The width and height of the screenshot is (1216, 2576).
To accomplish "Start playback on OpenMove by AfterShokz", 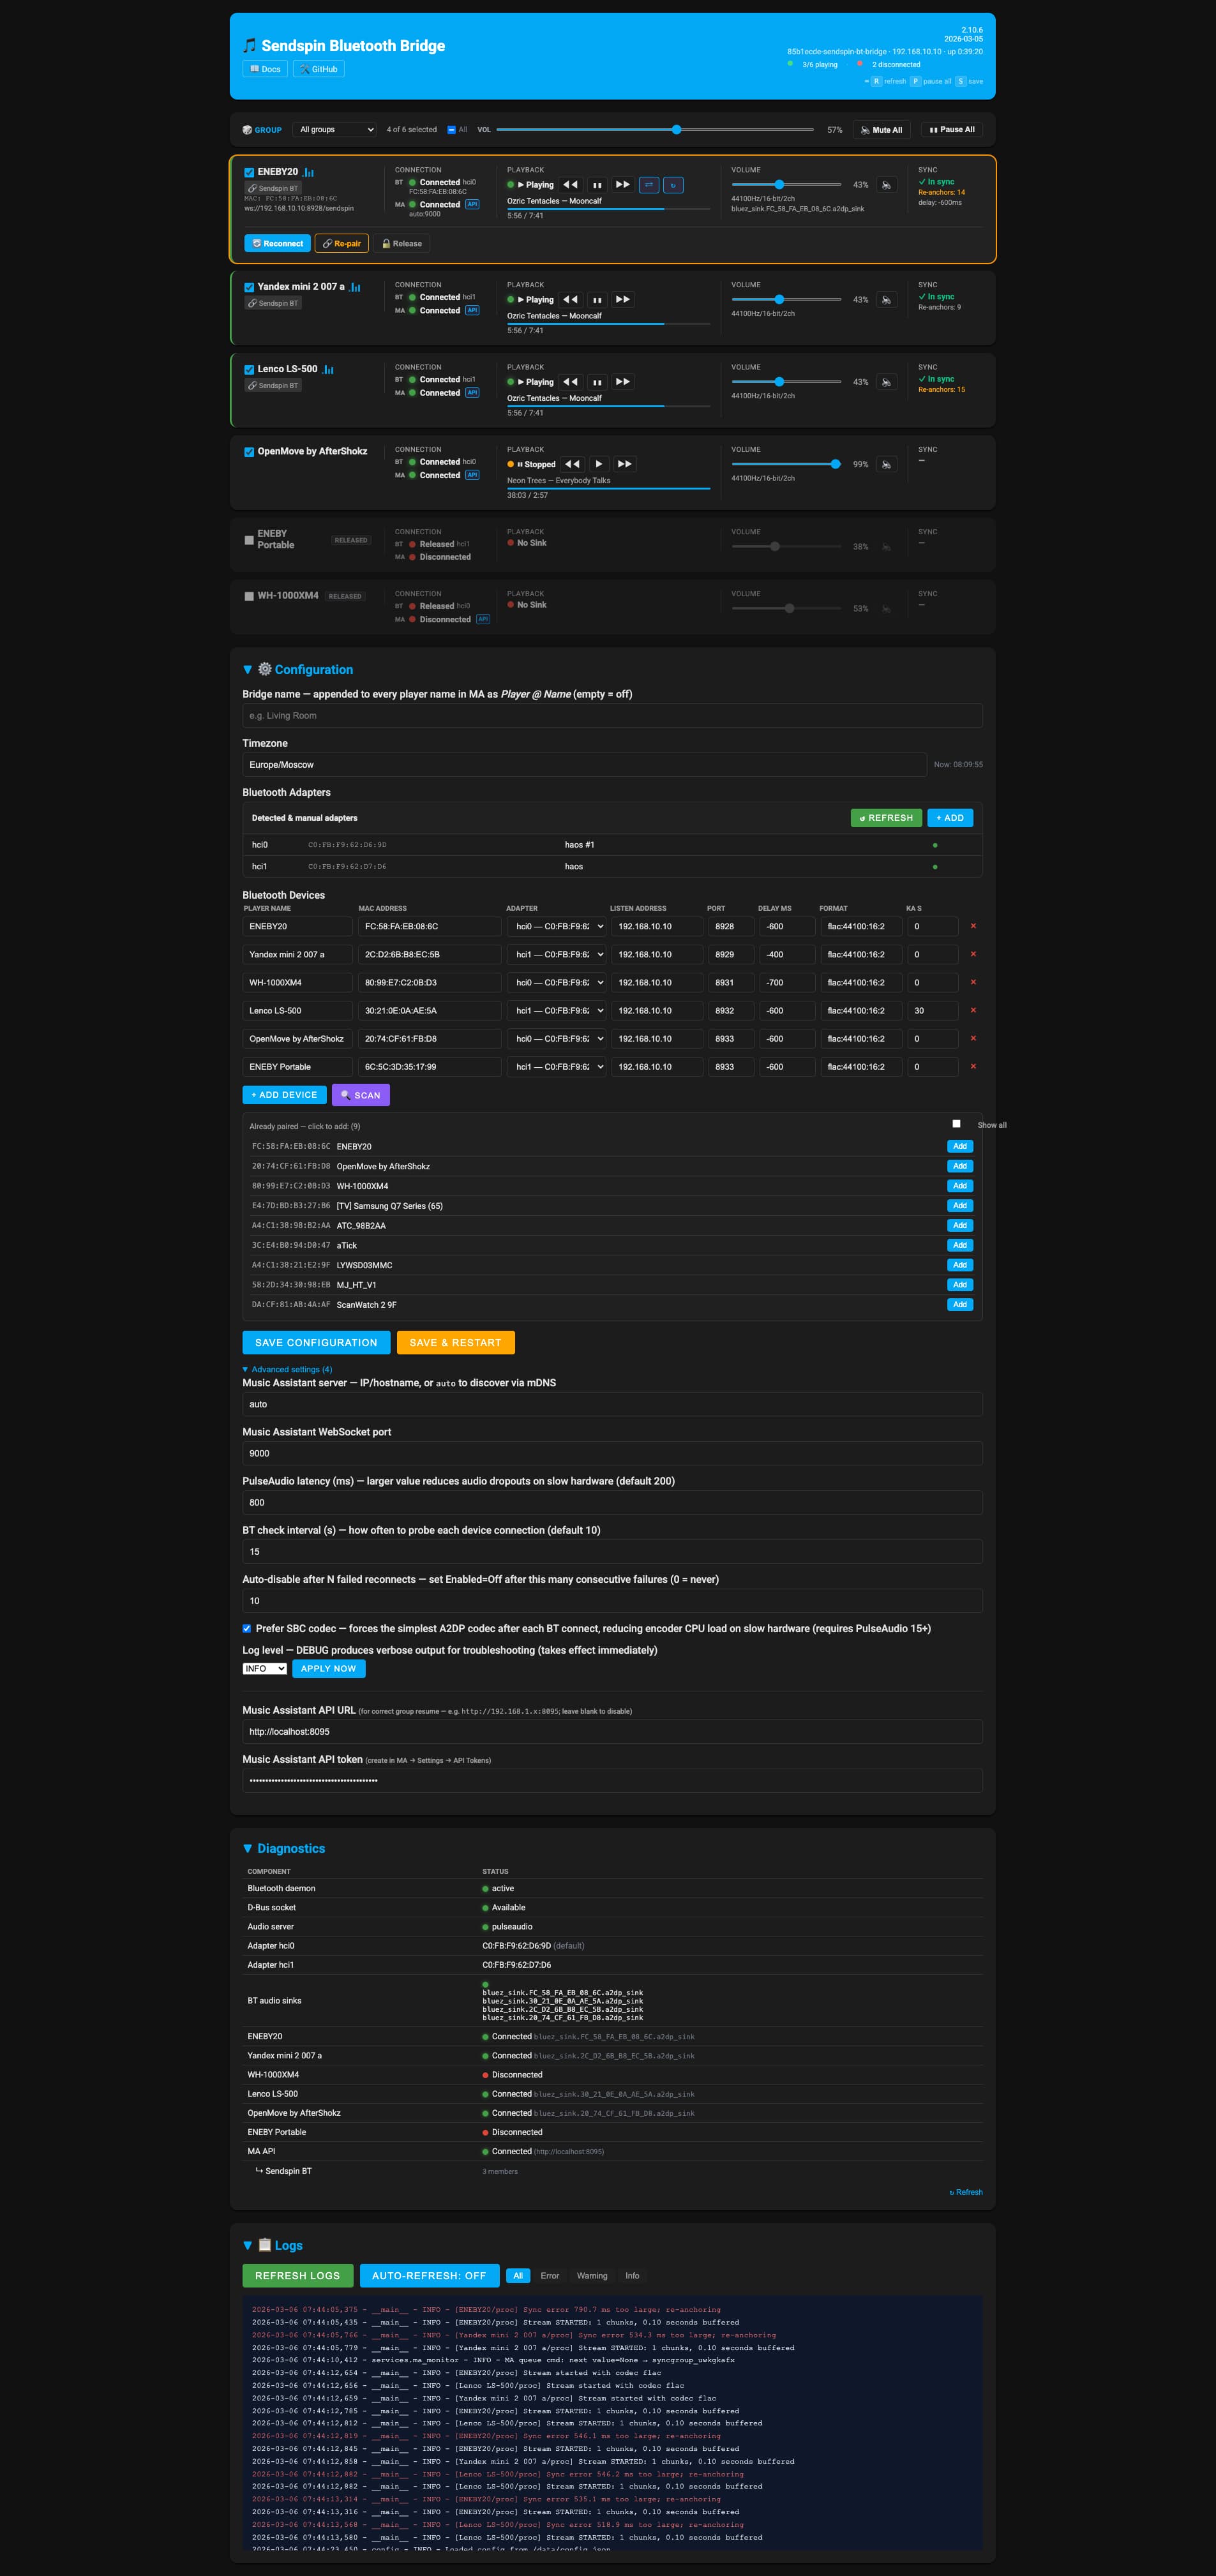I will [599, 464].
